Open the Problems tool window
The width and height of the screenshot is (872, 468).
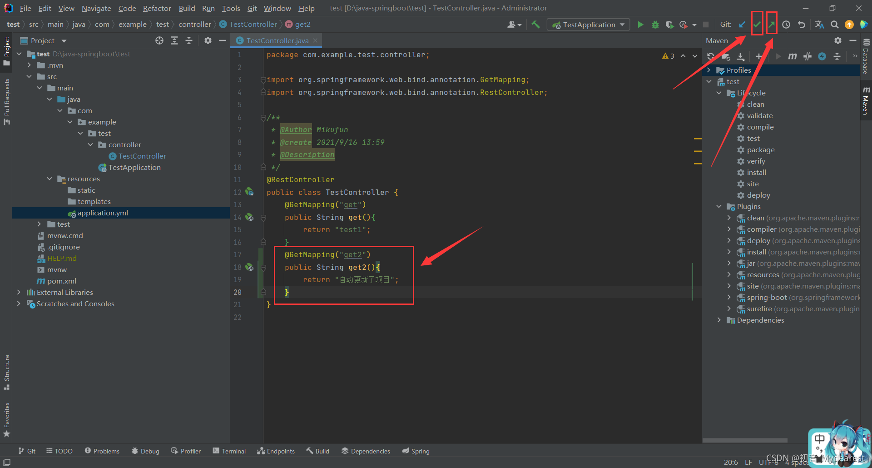pyautogui.click(x=102, y=451)
